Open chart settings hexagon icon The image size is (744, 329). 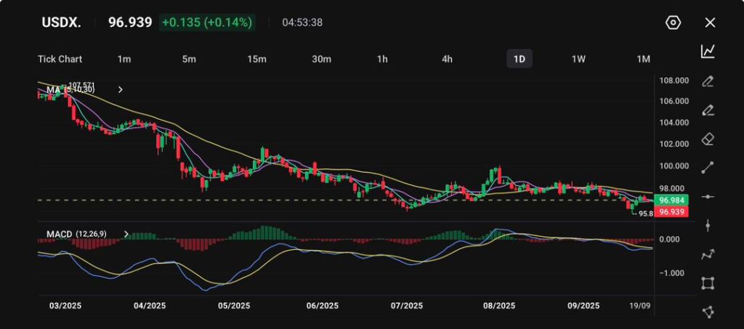coord(673,23)
